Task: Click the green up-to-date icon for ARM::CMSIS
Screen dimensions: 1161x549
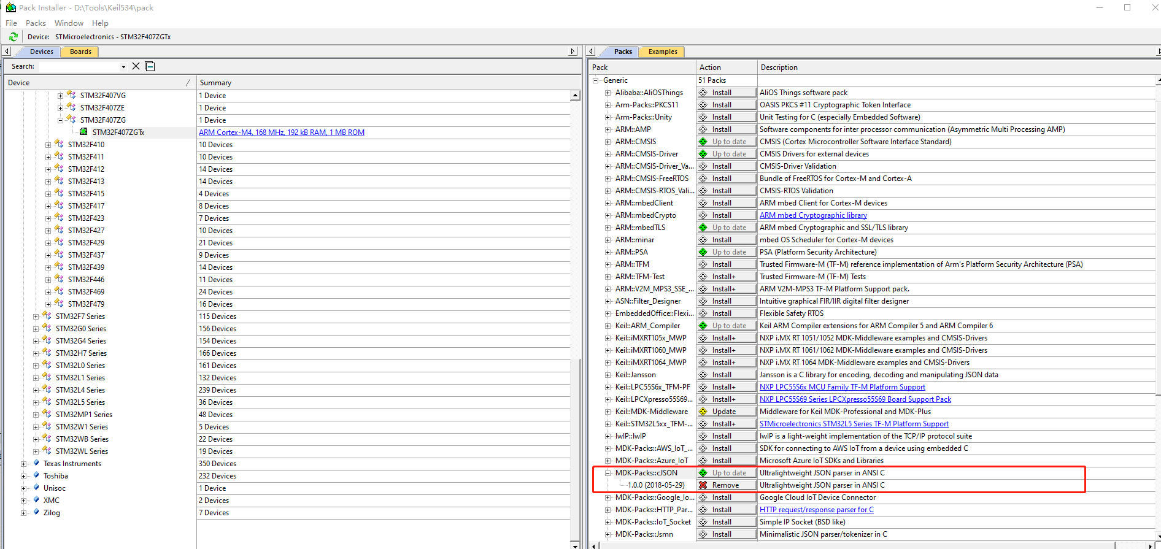Action: [703, 142]
